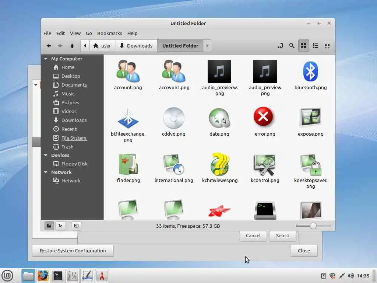
Task: Open Terminal from the panel
Action: pyautogui.click(x=58, y=276)
